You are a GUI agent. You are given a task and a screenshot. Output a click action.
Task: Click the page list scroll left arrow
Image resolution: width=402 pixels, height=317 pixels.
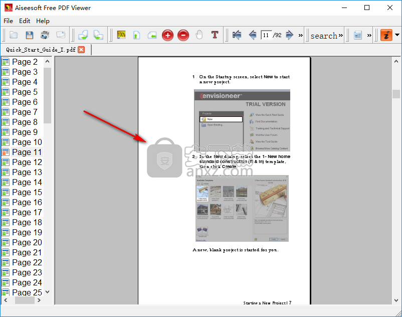click(6, 300)
